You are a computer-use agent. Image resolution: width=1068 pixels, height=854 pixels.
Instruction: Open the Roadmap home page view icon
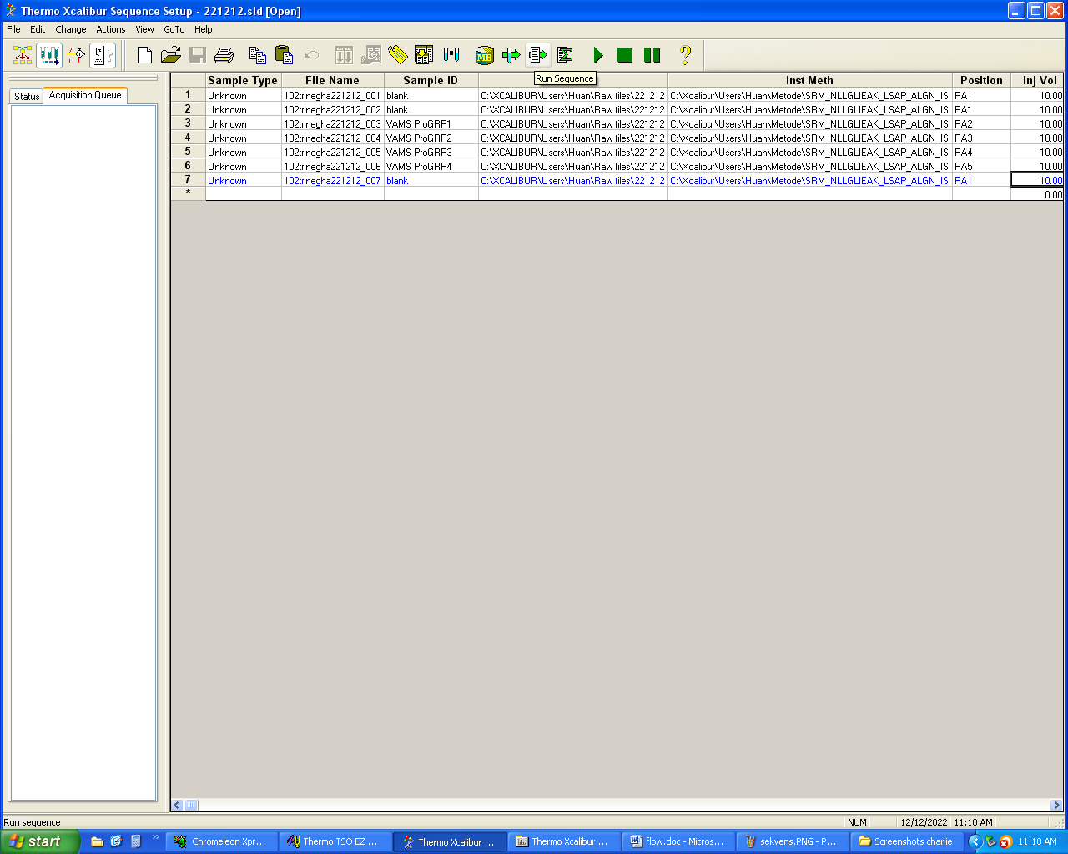23,55
